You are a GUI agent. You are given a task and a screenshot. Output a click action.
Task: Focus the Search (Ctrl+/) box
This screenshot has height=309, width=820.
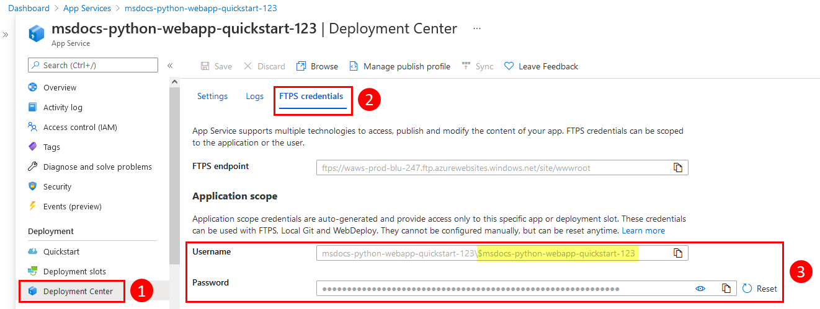[x=93, y=65]
